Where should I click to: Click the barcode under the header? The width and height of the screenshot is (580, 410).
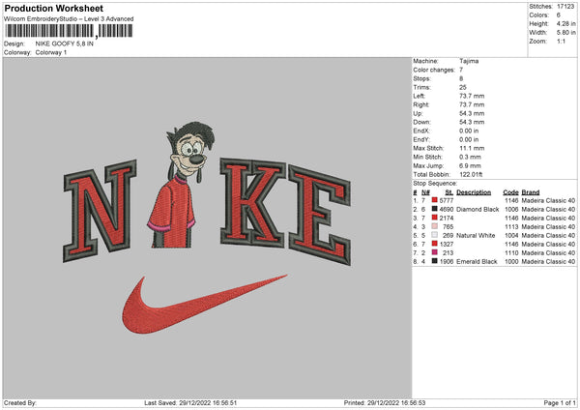pos(69,31)
